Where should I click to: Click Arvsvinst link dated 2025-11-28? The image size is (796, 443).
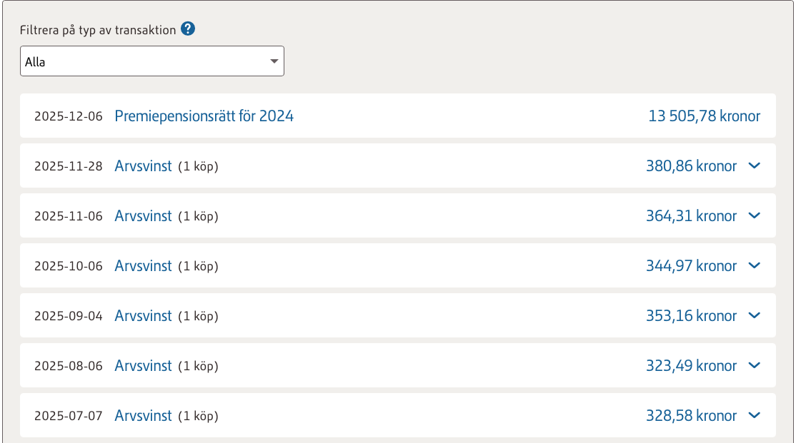143,166
